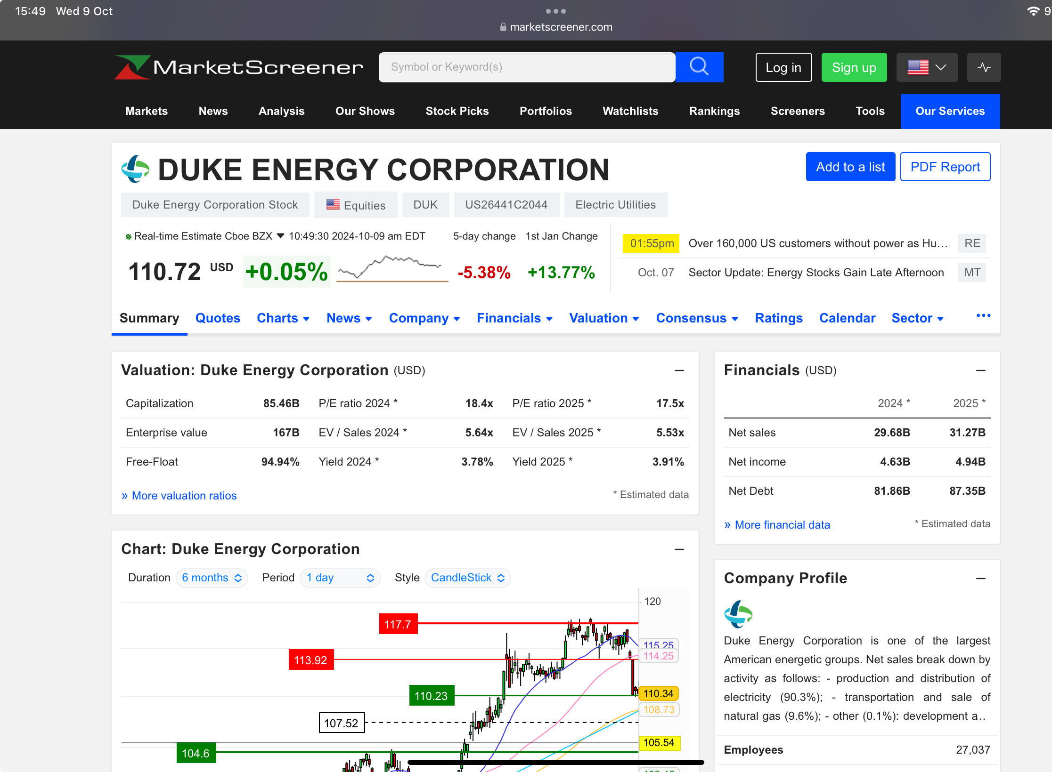Click the 117.7 resistance level label
Viewport: 1052px width, 772px height.
tap(398, 624)
